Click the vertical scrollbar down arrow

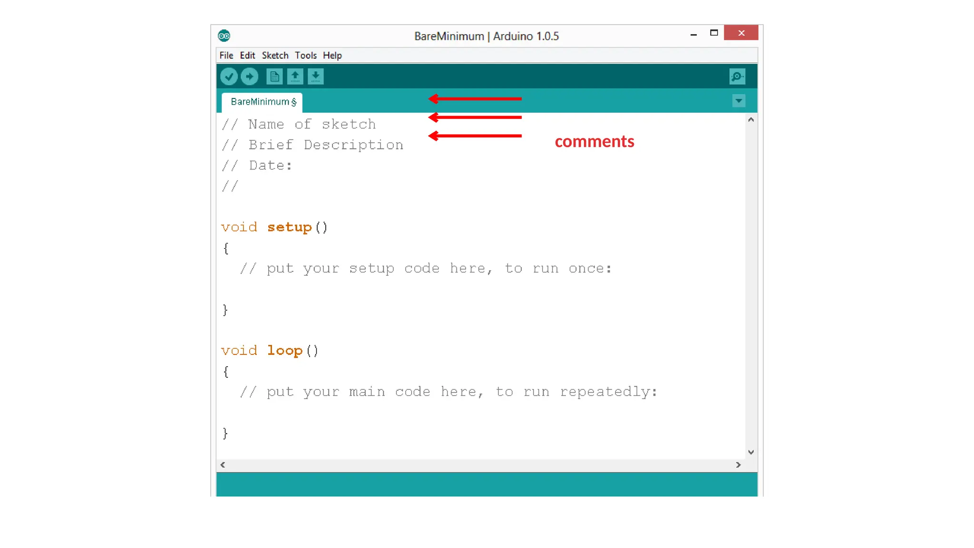click(x=751, y=452)
